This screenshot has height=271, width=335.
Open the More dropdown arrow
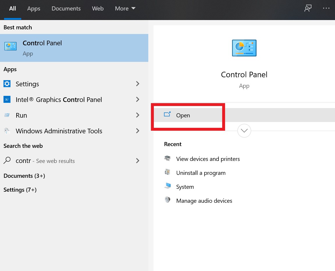tap(133, 8)
